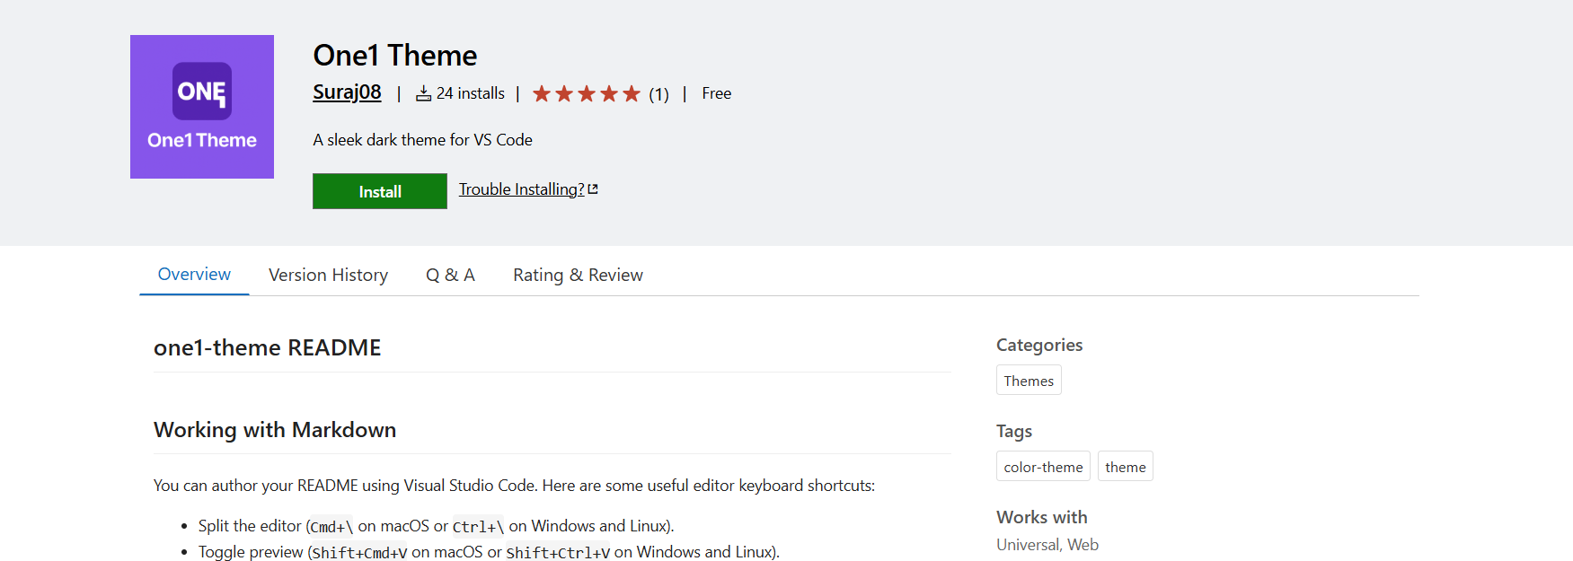Click the external-link icon after Trouble Installing
1573x561 pixels.
point(593,189)
